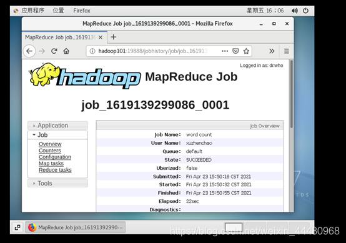346x243 pixels.
Task: Bookmark this page with the star
Action: tap(246, 51)
